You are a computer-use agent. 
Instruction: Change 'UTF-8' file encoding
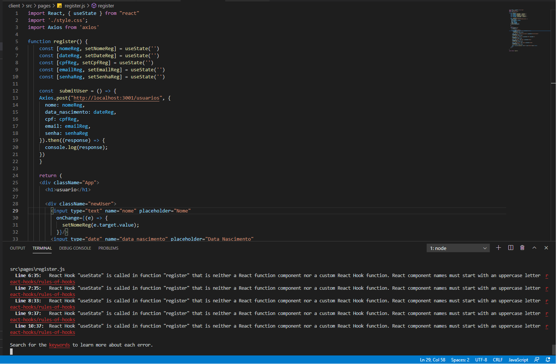481,360
